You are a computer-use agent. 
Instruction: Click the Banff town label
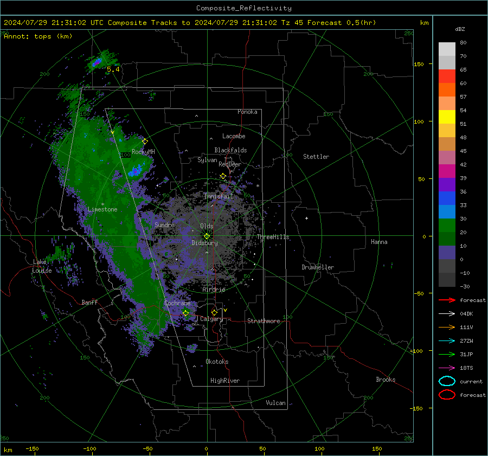tap(89, 302)
